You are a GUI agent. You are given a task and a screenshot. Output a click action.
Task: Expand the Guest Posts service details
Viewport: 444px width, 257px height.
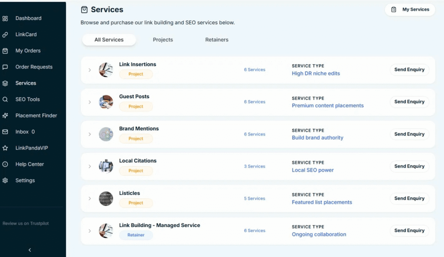[90, 102]
